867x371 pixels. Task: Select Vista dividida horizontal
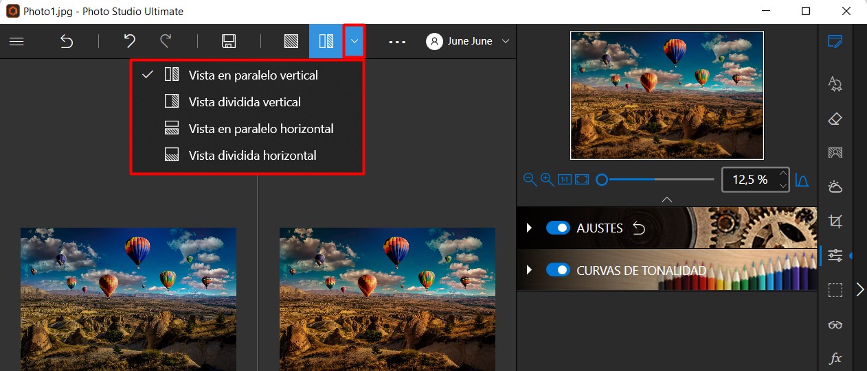click(x=246, y=155)
